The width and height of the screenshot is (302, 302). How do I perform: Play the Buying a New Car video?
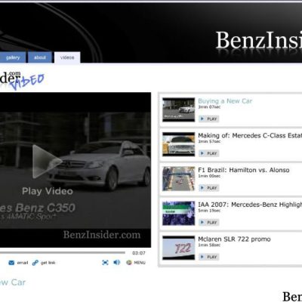(x=208, y=119)
